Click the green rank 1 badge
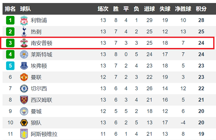 [x=10, y=21]
